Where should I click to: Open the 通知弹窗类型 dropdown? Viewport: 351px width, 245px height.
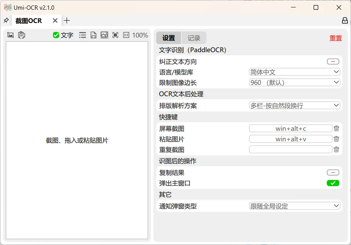[x=295, y=206]
